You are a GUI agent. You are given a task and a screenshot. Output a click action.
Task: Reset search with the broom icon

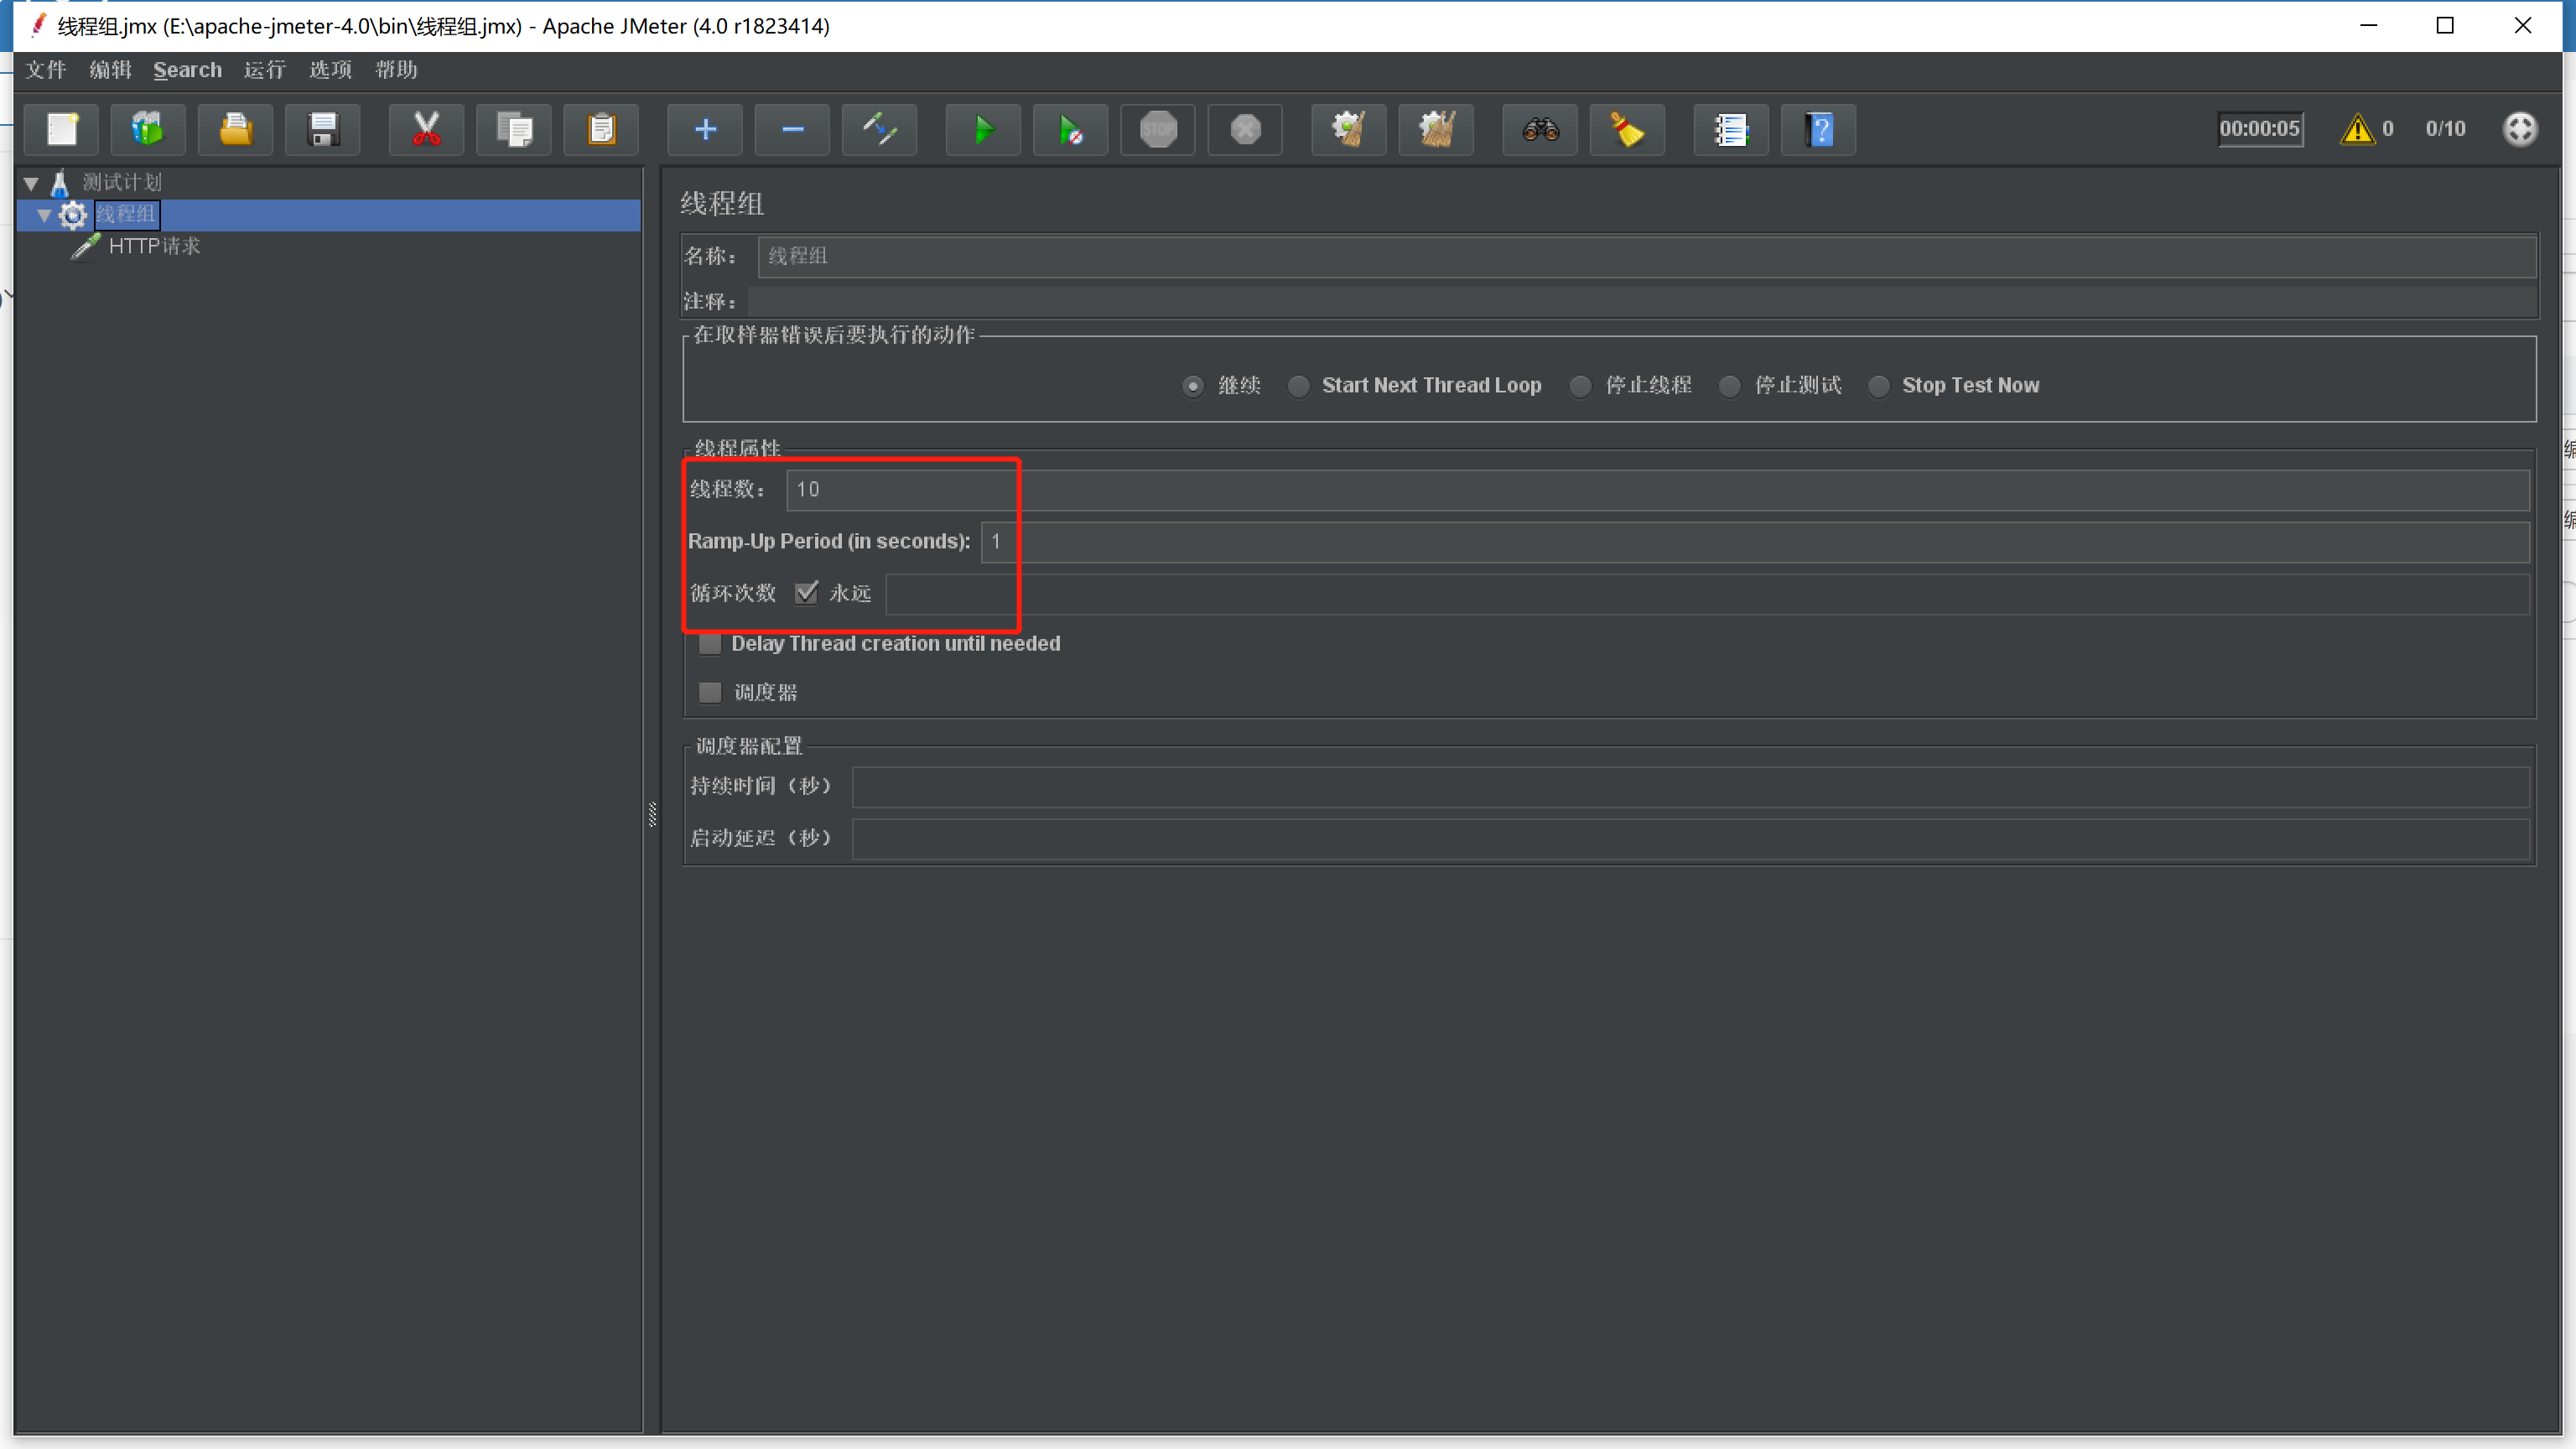(x=1627, y=129)
